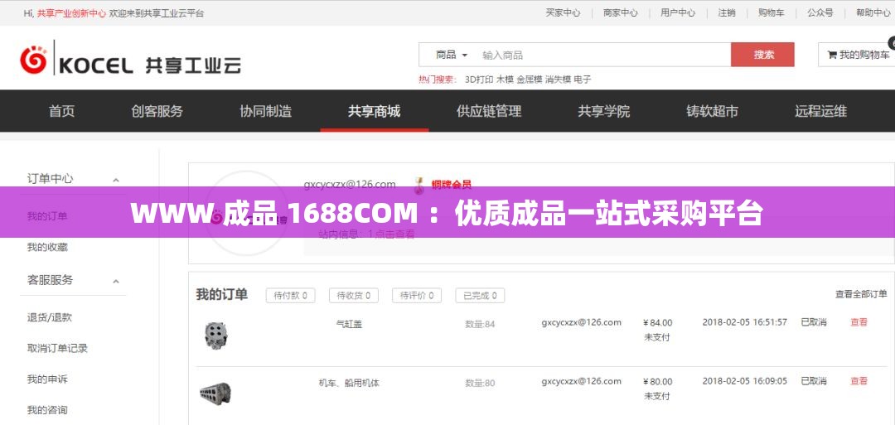The width and height of the screenshot is (895, 425).
Task: Open 取消订单记录 in sidebar
Action: coord(58,348)
